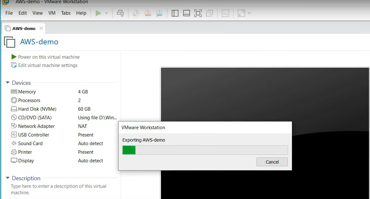
Task: Collapse the Devices section
Action: (8, 83)
